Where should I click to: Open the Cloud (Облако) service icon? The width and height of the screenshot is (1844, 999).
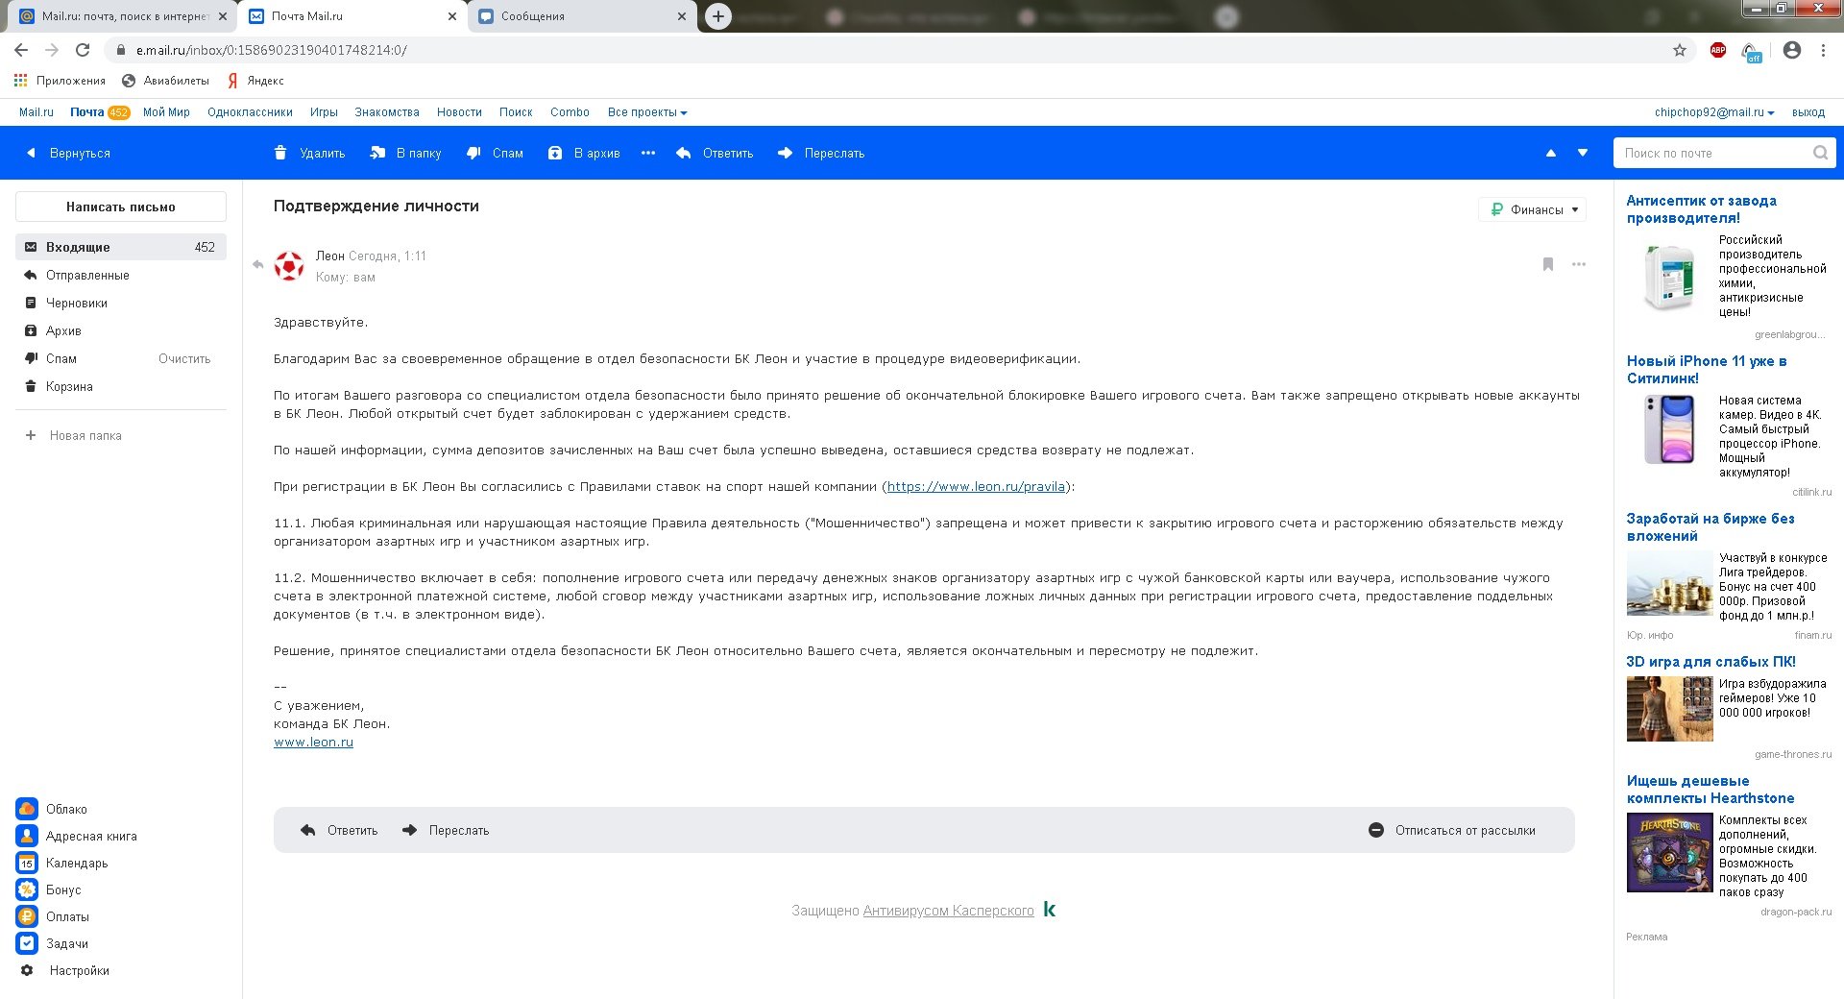(27, 809)
